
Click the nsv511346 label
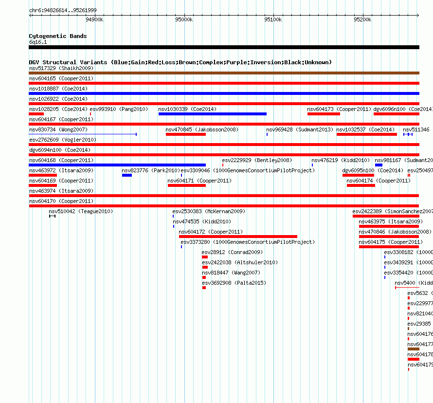pyautogui.click(x=416, y=129)
